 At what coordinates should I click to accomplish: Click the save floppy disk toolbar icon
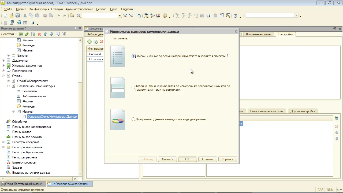(17, 16)
